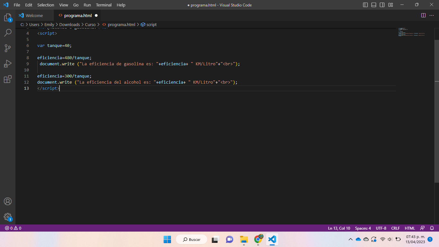This screenshot has width=439, height=247.
Task: Click the feedback icon in status bar
Action: [423, 228]
